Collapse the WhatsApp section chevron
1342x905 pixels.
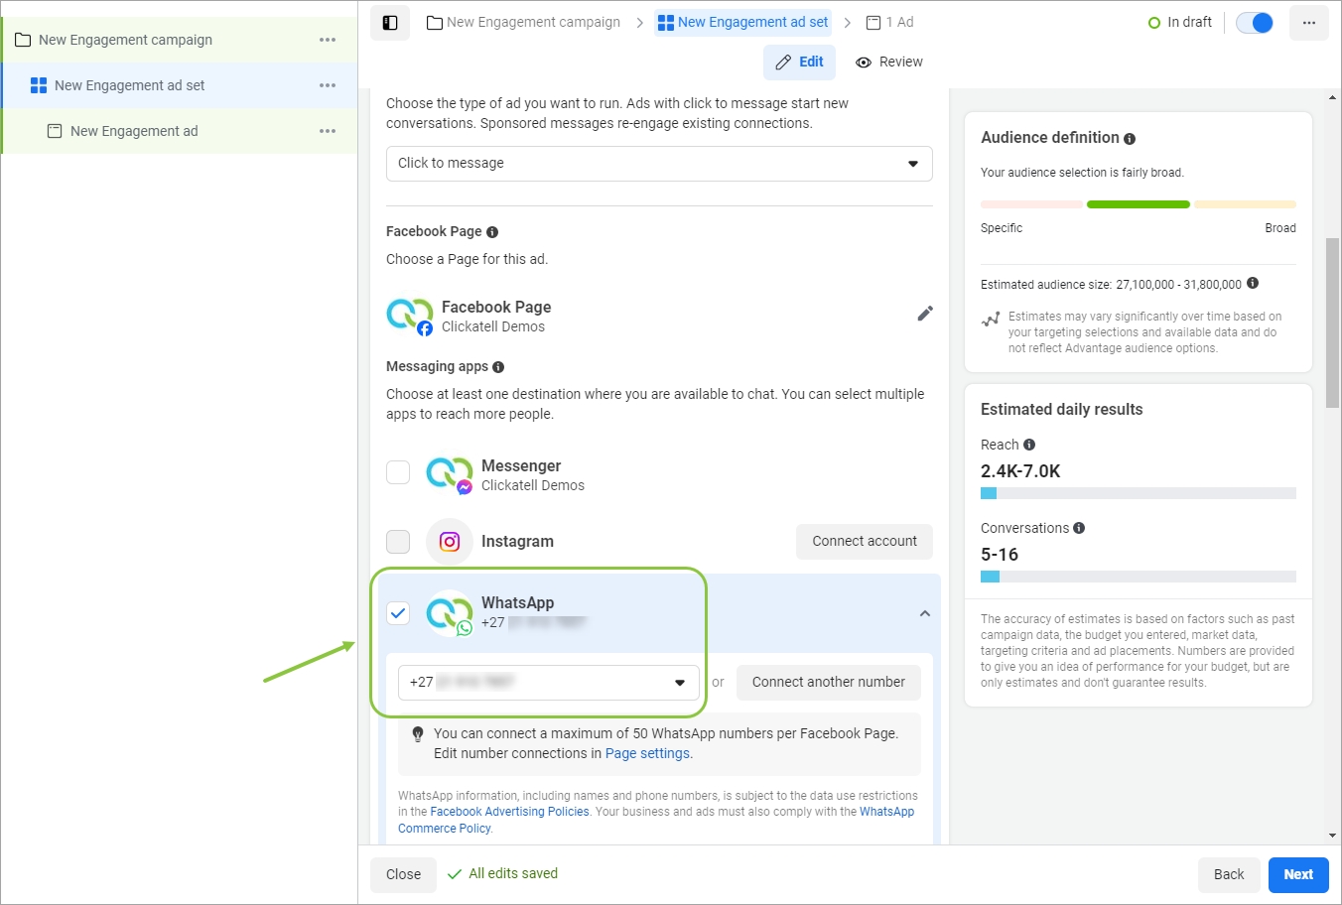tap(925, 613)
